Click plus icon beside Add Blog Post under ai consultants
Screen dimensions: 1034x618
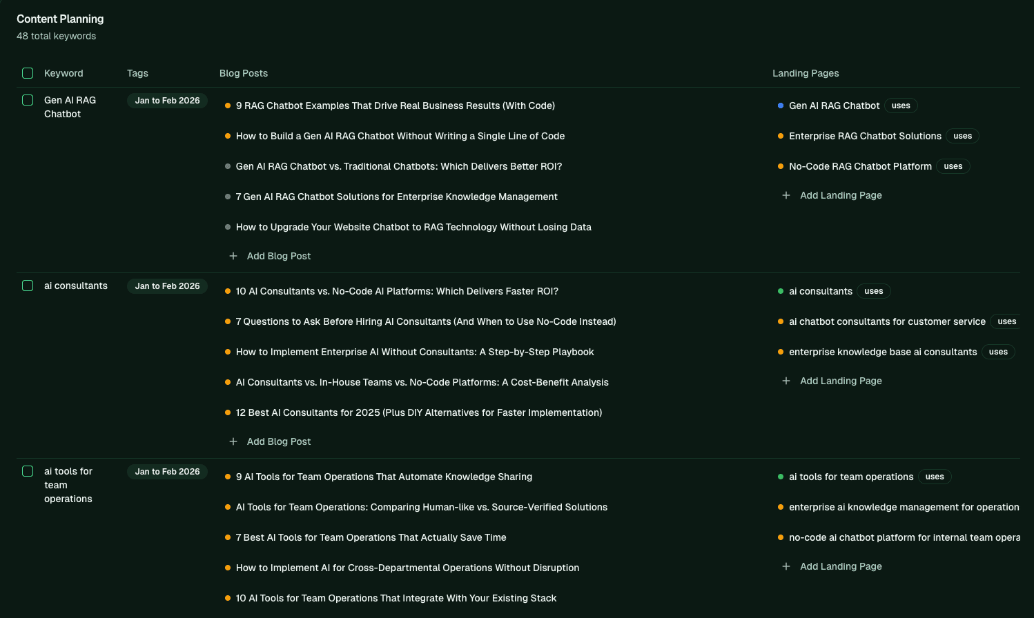233,441
